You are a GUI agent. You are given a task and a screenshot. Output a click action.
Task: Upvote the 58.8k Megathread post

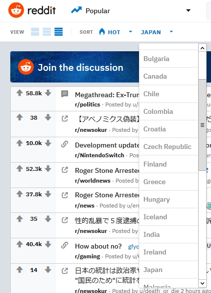(x=20, y=93)
